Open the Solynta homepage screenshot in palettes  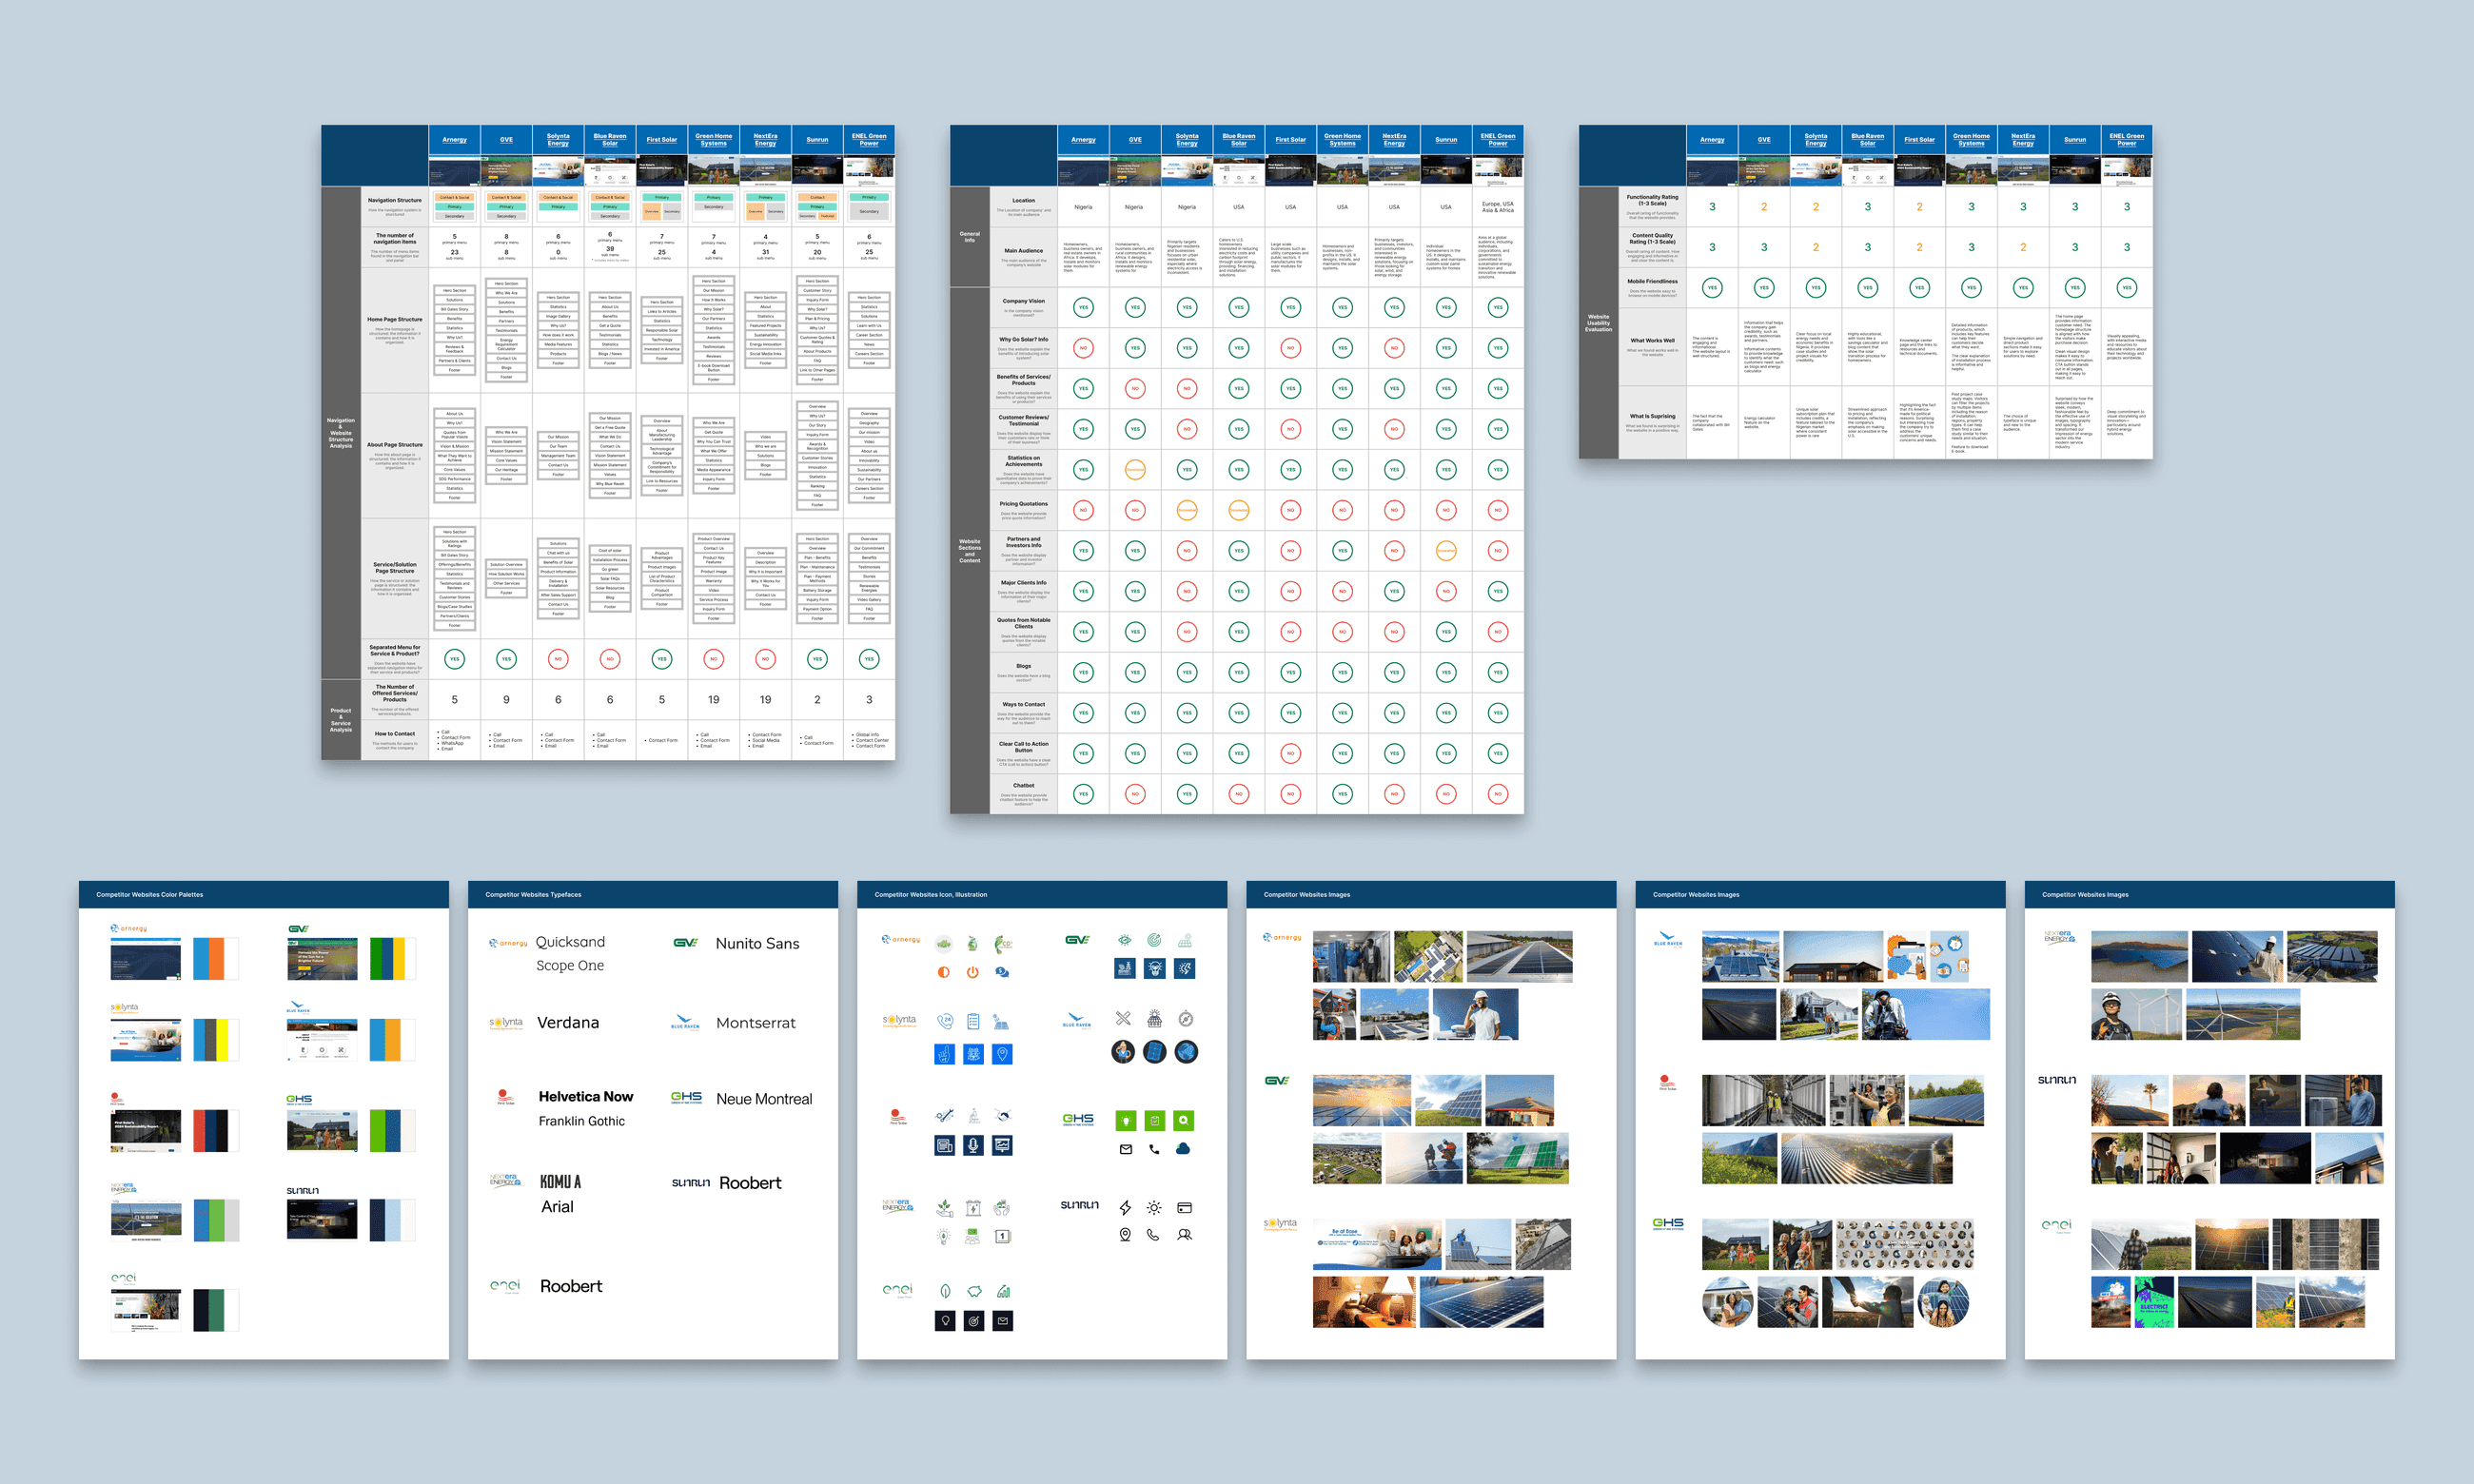[146, 1040]
